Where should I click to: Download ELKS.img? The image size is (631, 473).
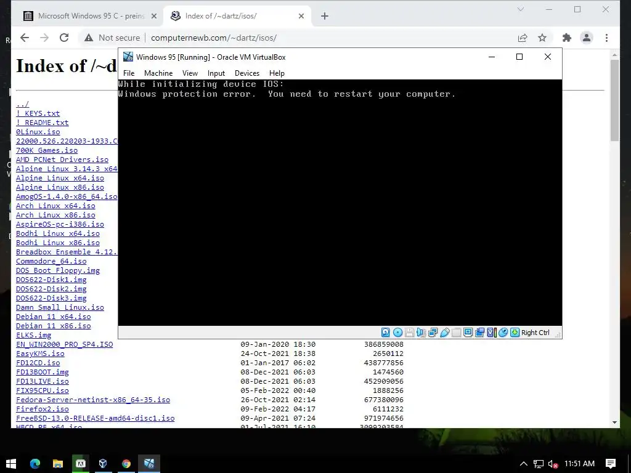(x=33, y=336)
